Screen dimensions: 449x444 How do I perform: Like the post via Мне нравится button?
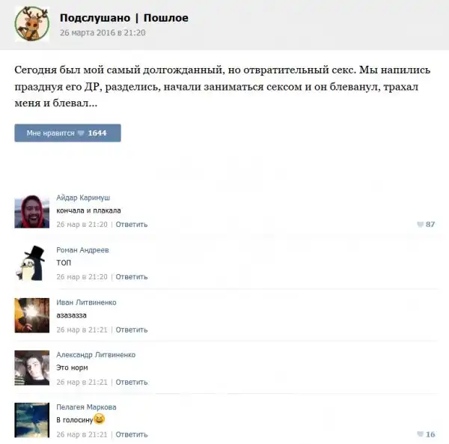67,133
